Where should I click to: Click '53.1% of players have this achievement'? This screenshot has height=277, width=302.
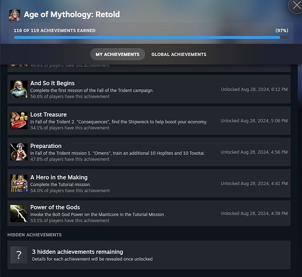70,220
